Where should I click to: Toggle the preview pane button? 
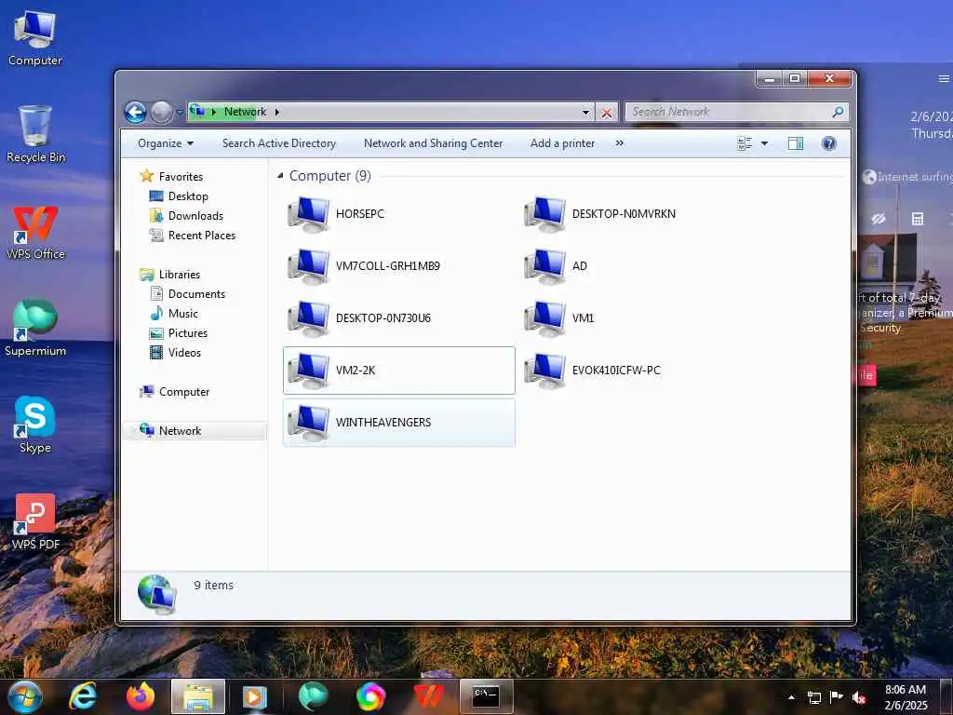[796, 143]
